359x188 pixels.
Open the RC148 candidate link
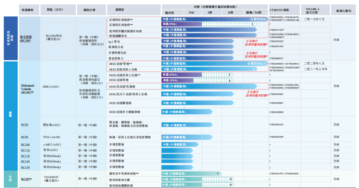point(25,162)
